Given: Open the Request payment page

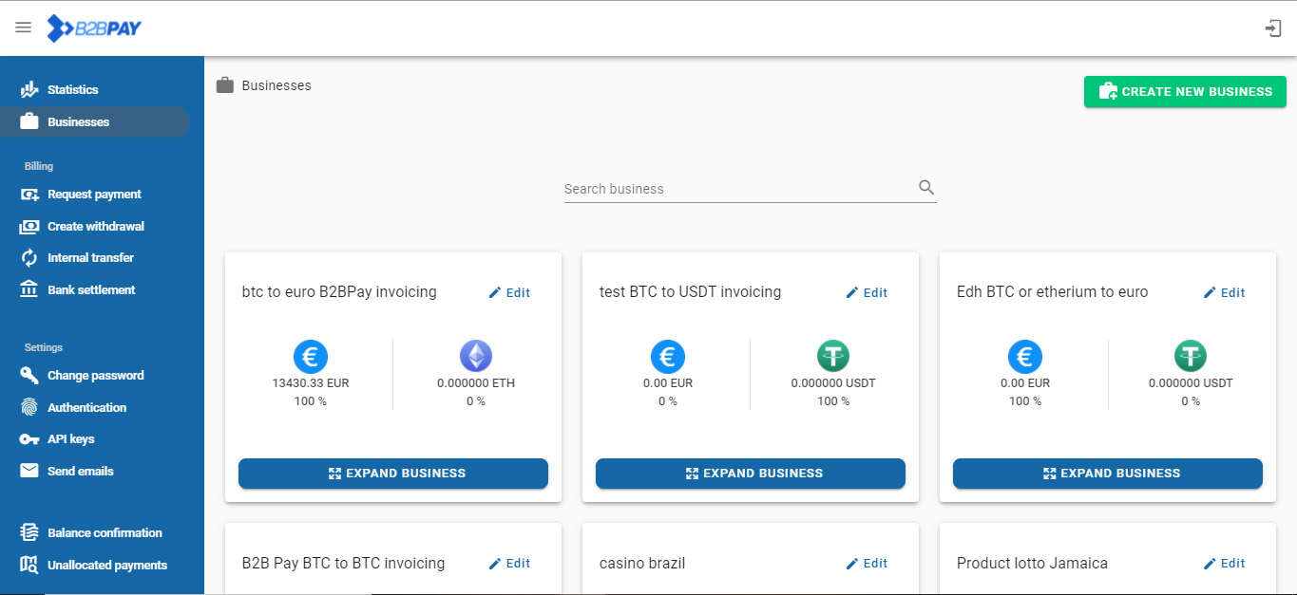Looking at the screenshot, I should pyautogui.click(x=94, y=195).
